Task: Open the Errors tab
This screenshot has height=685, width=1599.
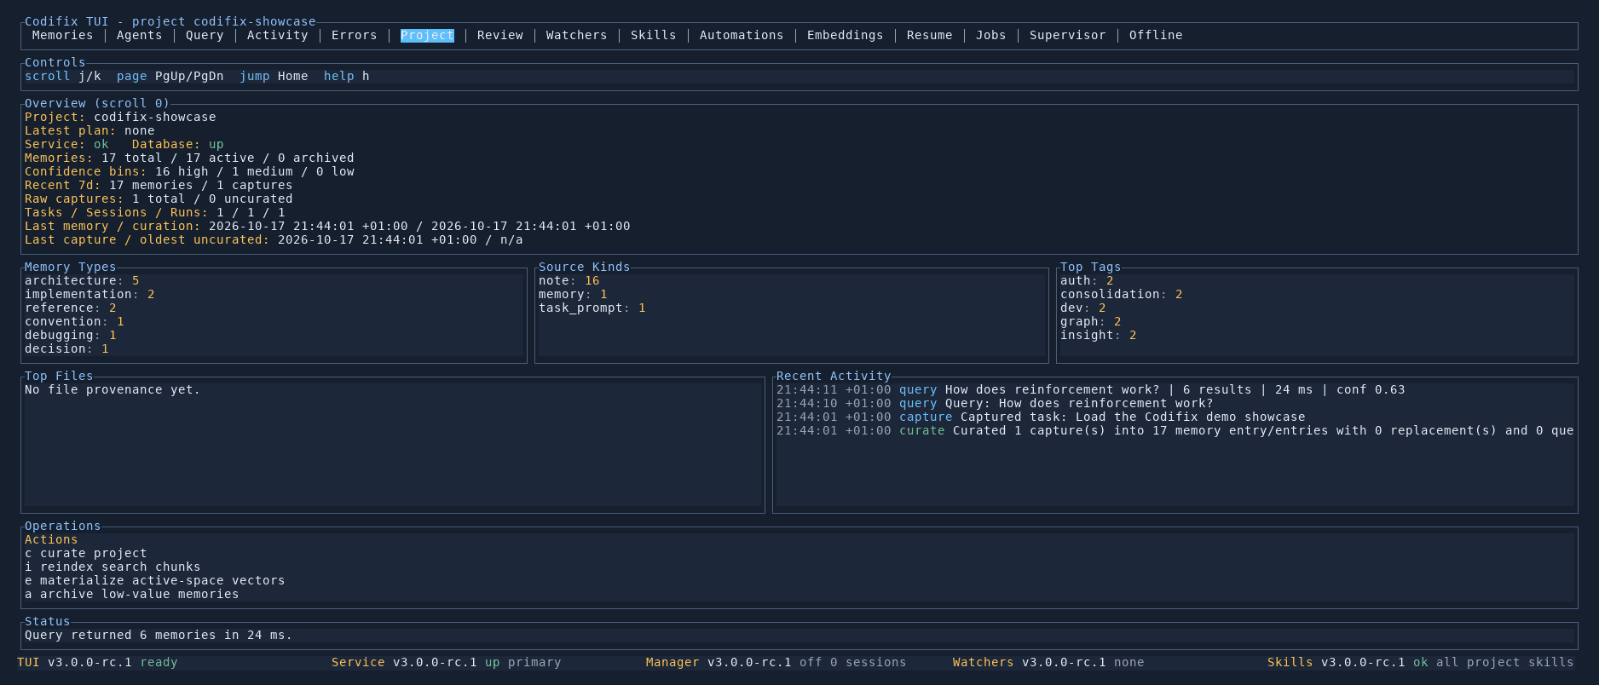Action: tap(354, 35)
